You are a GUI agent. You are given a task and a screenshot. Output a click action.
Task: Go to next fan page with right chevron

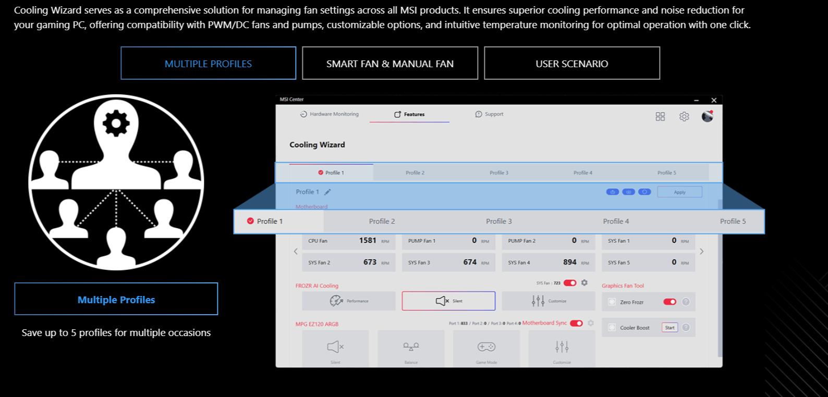click(701, 252)
